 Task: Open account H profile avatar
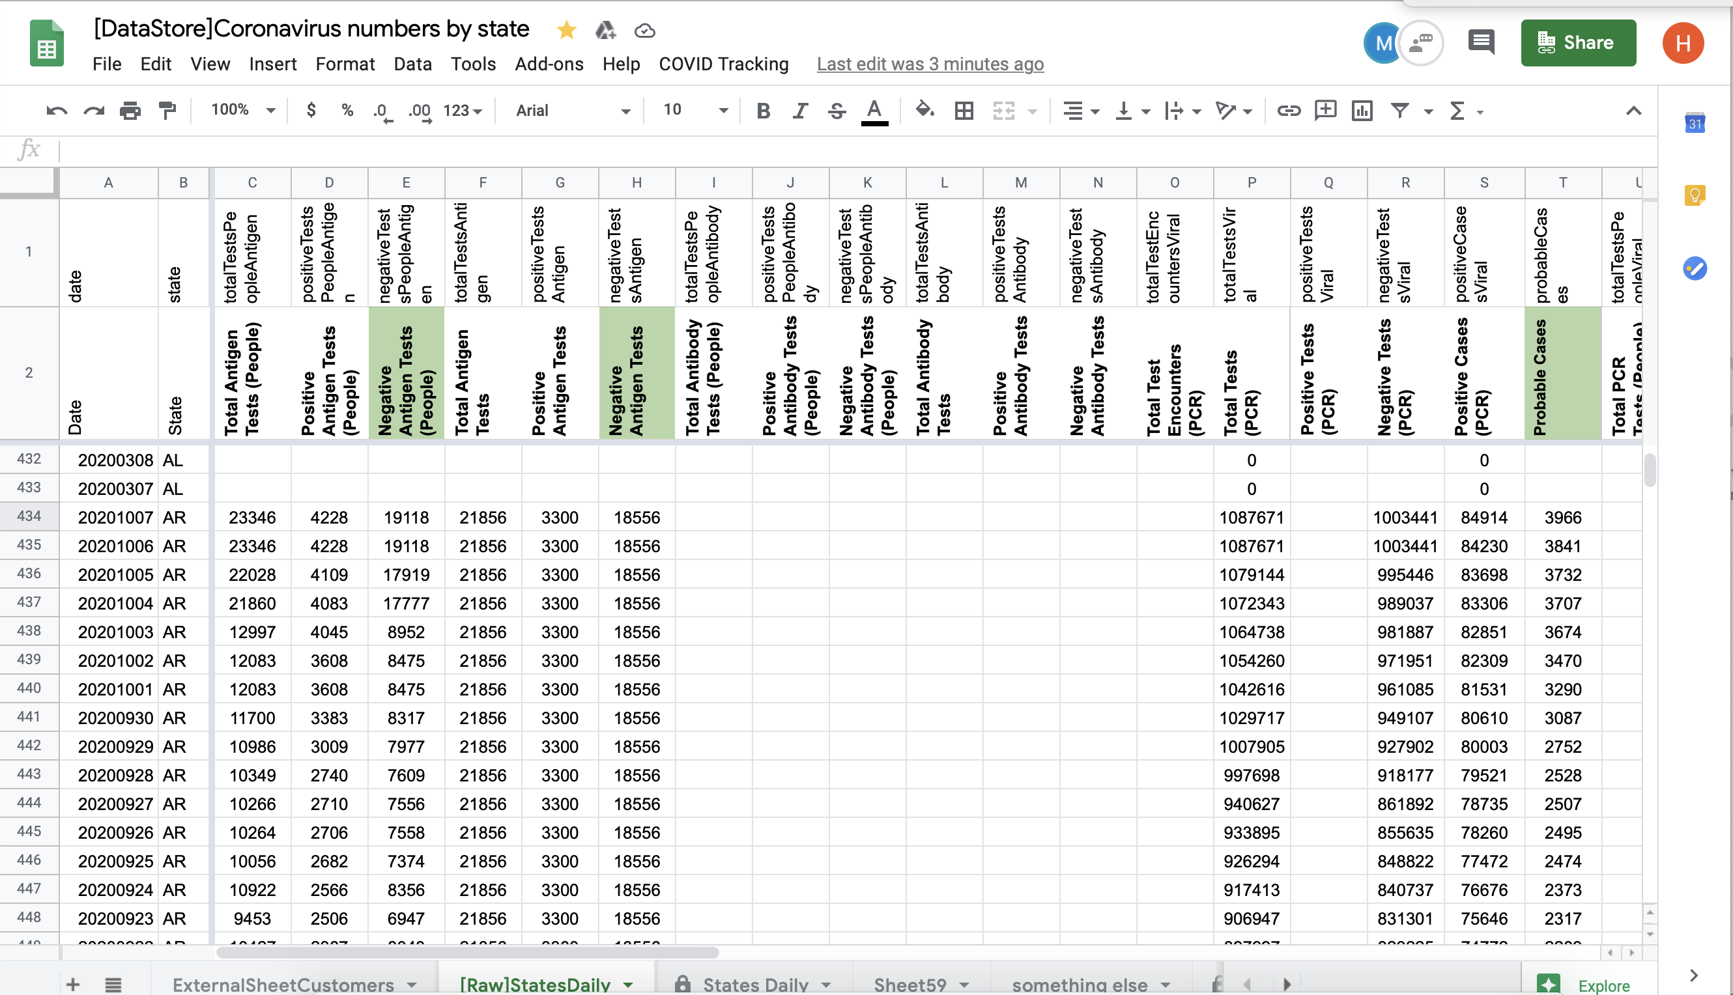pos(1683,43)
